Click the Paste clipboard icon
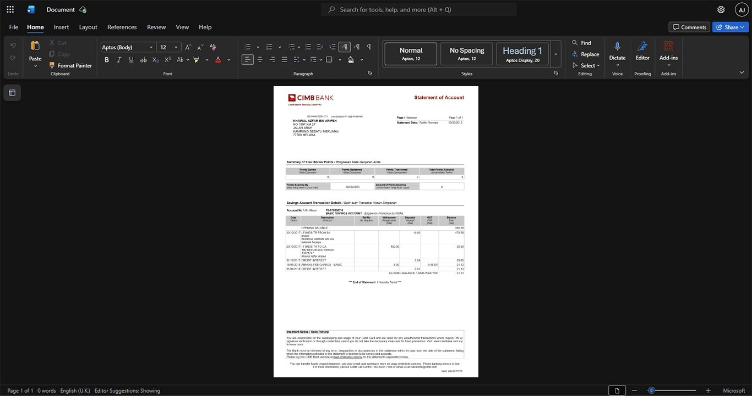 (35, 46)
